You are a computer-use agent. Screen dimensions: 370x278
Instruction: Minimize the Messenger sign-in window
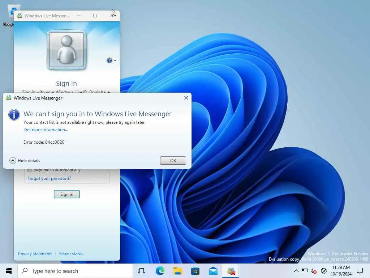[x=79, y=16]
